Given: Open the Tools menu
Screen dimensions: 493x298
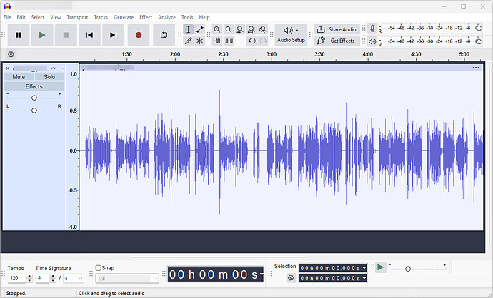Looking at the screenshot, I should tap(187, 17).
